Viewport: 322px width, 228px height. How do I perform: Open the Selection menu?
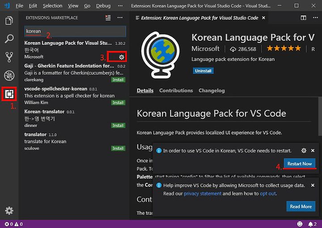click(52, 6)
